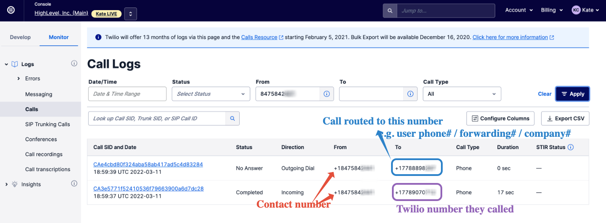Image resolution: width=606 pixels, height=223 pixels.
Task: Open the Kate user profile menu
Action: pyautogui.click(x=586, y=10)
